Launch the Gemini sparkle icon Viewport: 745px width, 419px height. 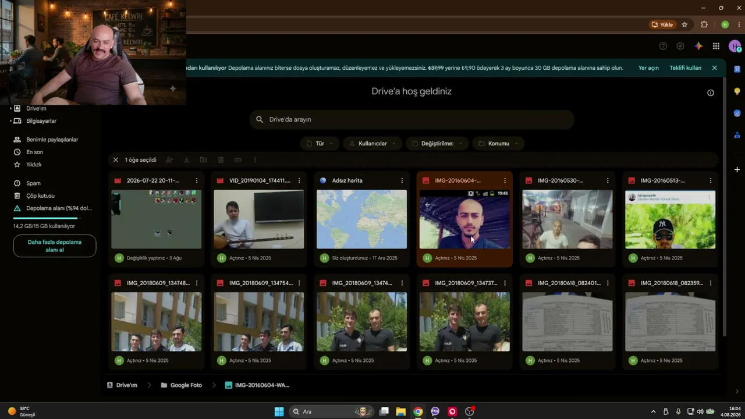tap(698, 46)
